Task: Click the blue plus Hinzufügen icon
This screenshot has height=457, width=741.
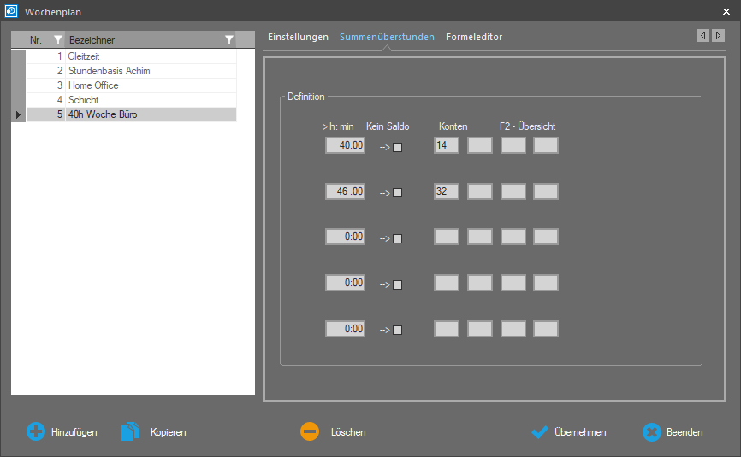Action: [x=36, y=432]
